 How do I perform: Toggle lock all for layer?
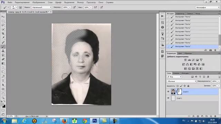[x=188, y=86]
